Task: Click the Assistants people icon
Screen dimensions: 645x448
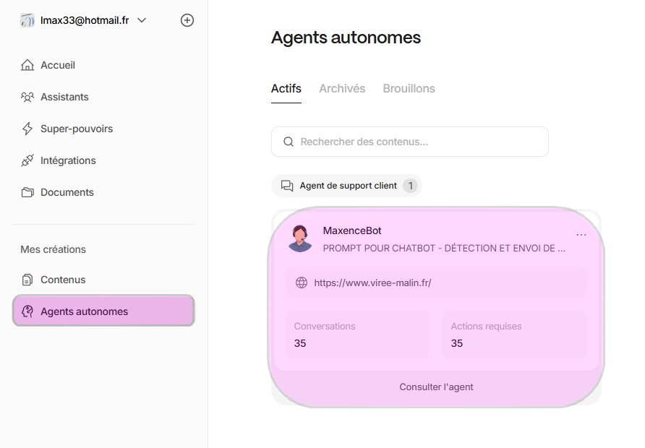Action: [27, 97]
